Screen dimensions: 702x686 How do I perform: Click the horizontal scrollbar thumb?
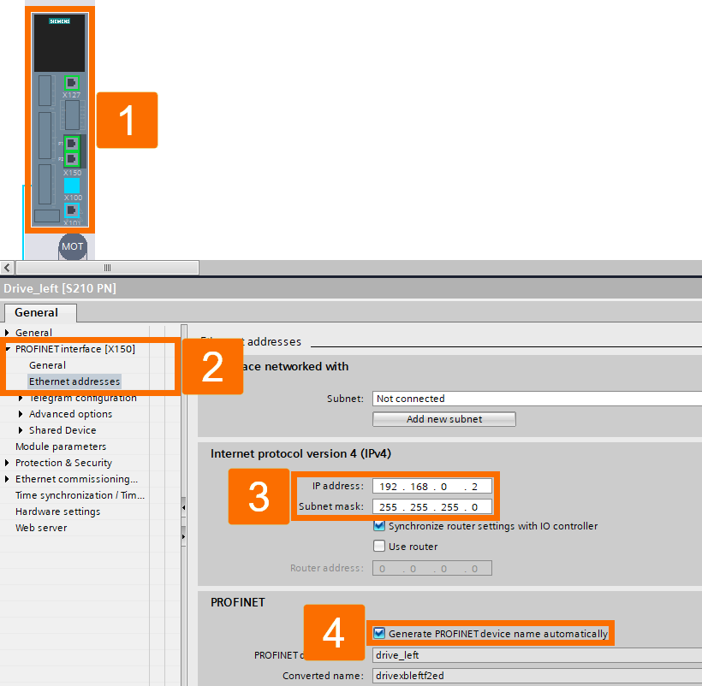(x=108, y=268)
